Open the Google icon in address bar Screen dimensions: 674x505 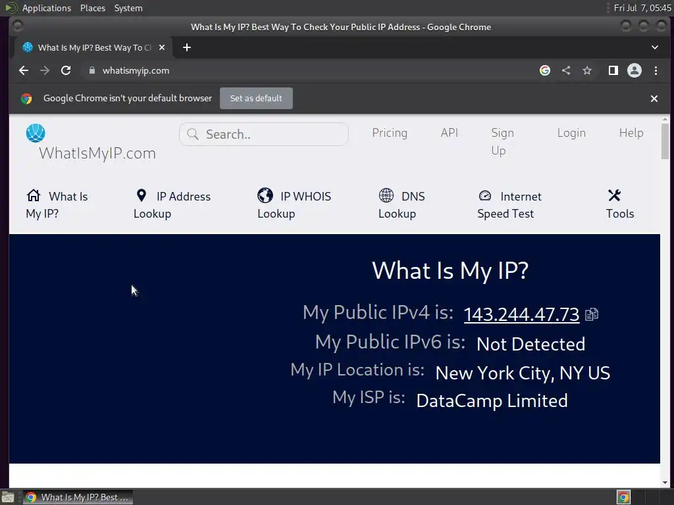point(544,70)
